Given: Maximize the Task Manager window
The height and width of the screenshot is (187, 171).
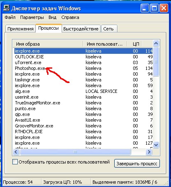Looking at the screenshot, I should (154, 8).
